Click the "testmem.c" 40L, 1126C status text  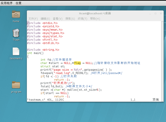click(46, 100)
